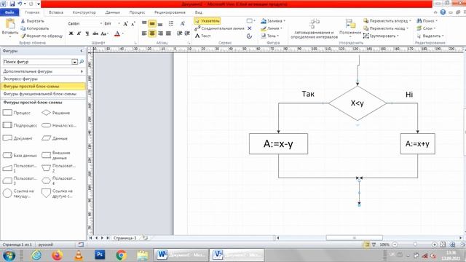
Task: Increase font size with grow-font icon
Action: [125, 24]
